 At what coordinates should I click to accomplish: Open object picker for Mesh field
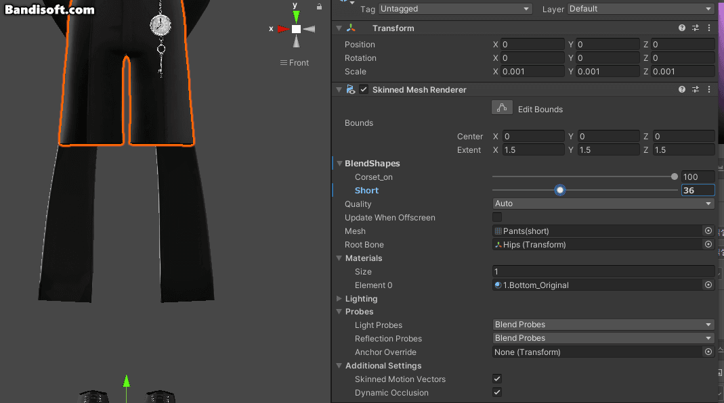coord(708,231)
